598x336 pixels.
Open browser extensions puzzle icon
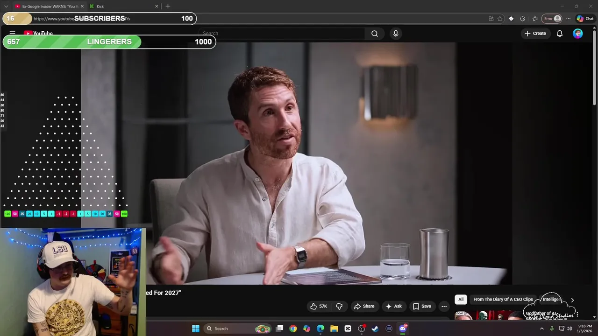pos(522,19)
